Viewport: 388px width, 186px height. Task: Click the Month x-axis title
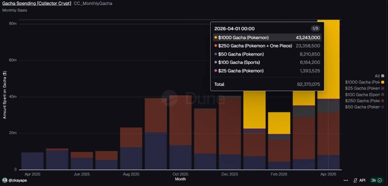click(x=180, y=179)
